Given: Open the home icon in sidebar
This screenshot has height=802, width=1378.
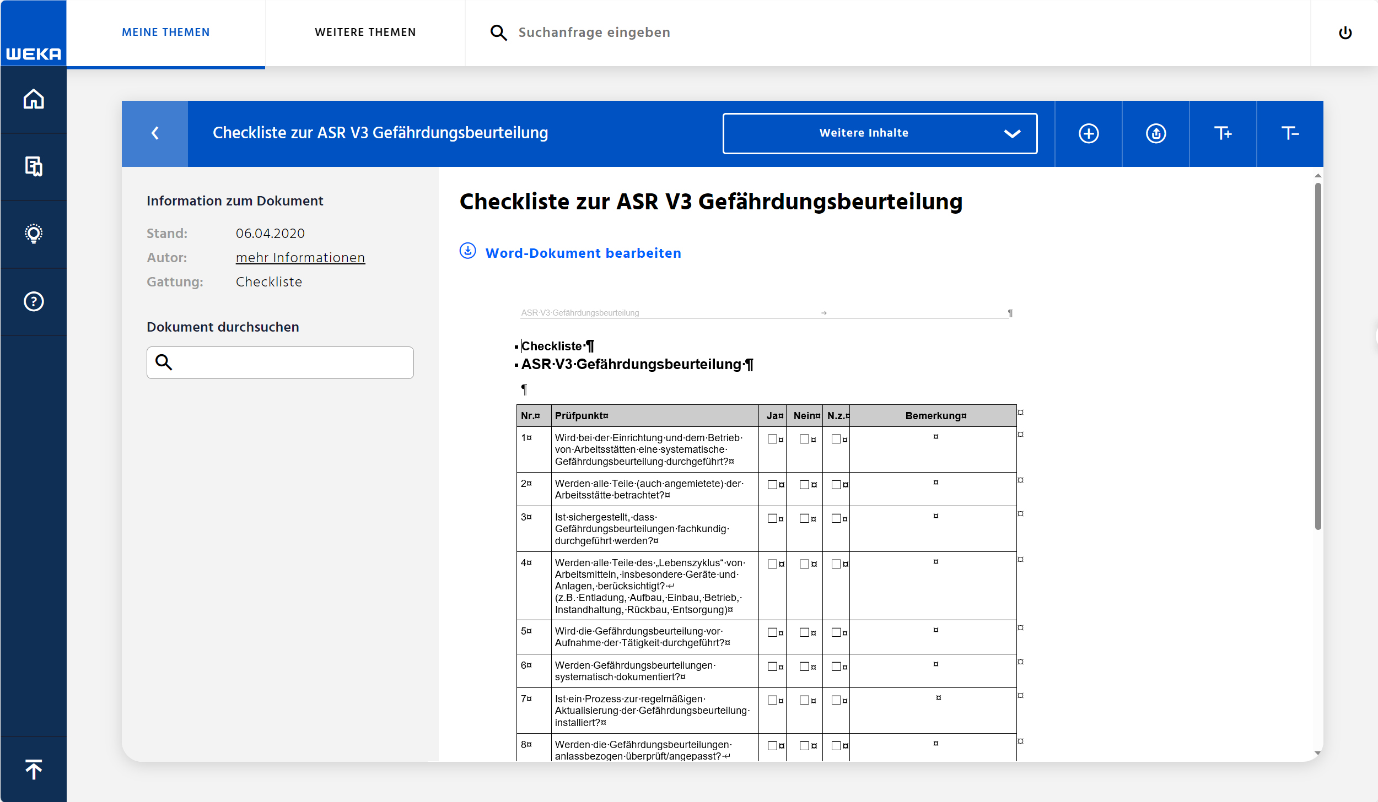Looking at the screenshot, I should point(34,99).
